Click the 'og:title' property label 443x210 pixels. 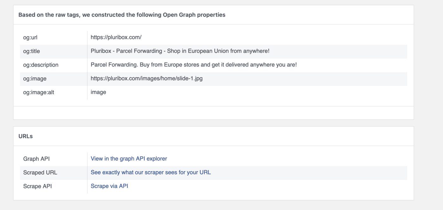[32, 51]
